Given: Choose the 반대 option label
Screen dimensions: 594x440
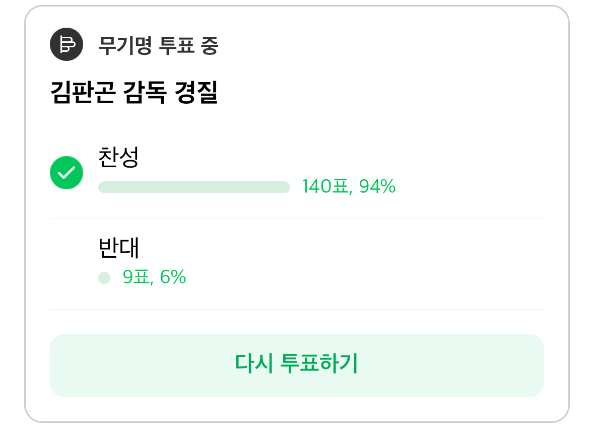Looking at the screenshot, I should pos(118,248).
